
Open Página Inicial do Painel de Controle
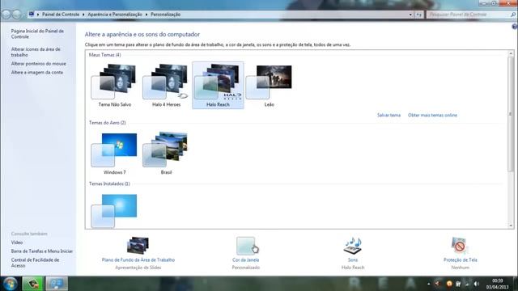(37, 34)
